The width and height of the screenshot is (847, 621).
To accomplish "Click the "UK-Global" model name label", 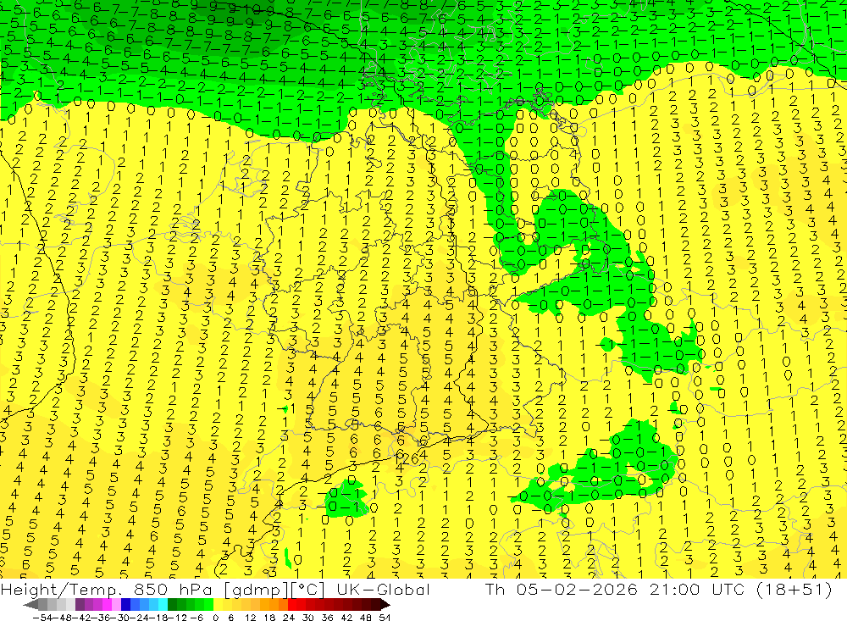I will (x=383, y=589).
